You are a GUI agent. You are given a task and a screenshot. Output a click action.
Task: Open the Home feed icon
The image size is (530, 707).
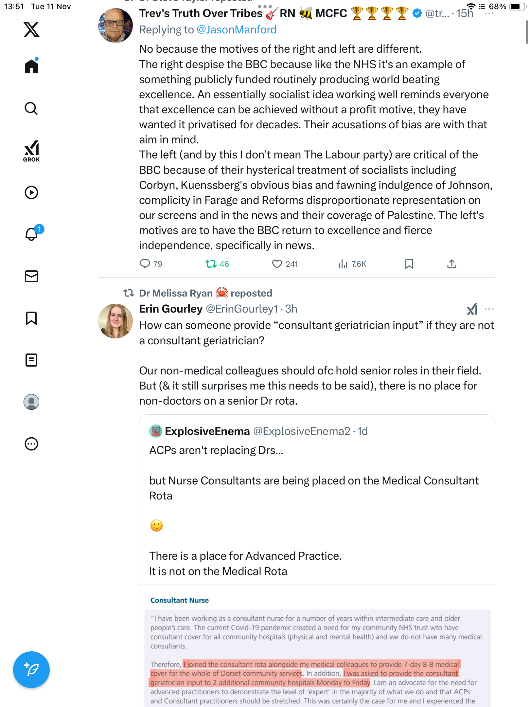click(x=31, y=66)
